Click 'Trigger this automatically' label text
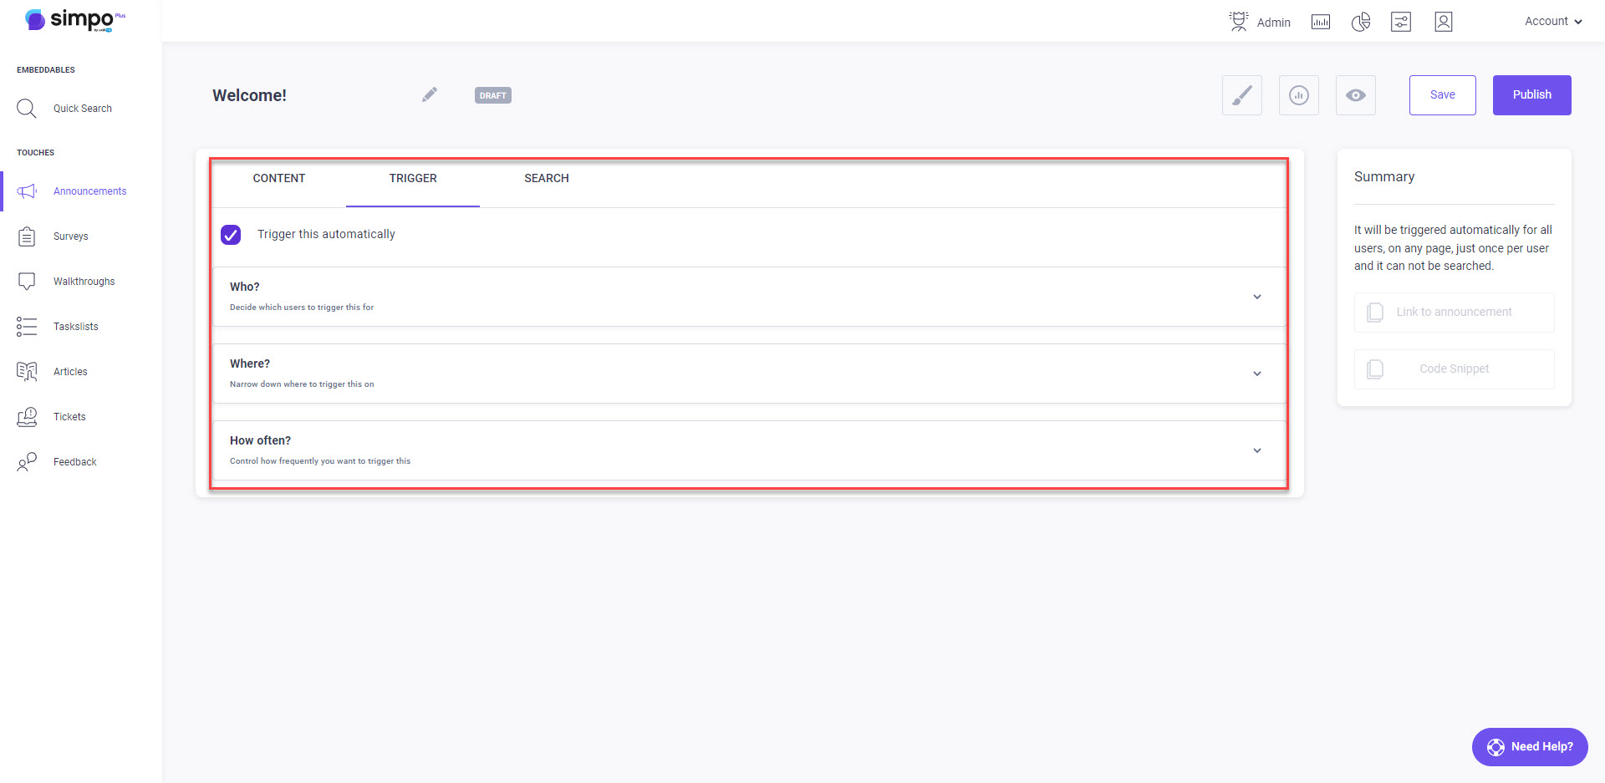The image size is (1605, 783). pos(326,235)
